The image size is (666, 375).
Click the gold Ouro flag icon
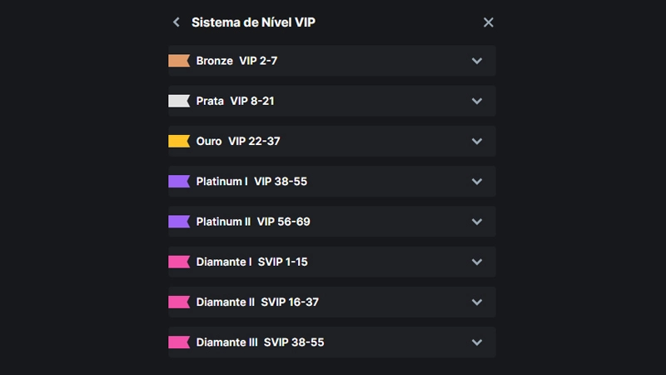pyautogui.click(x=179, y=141)
